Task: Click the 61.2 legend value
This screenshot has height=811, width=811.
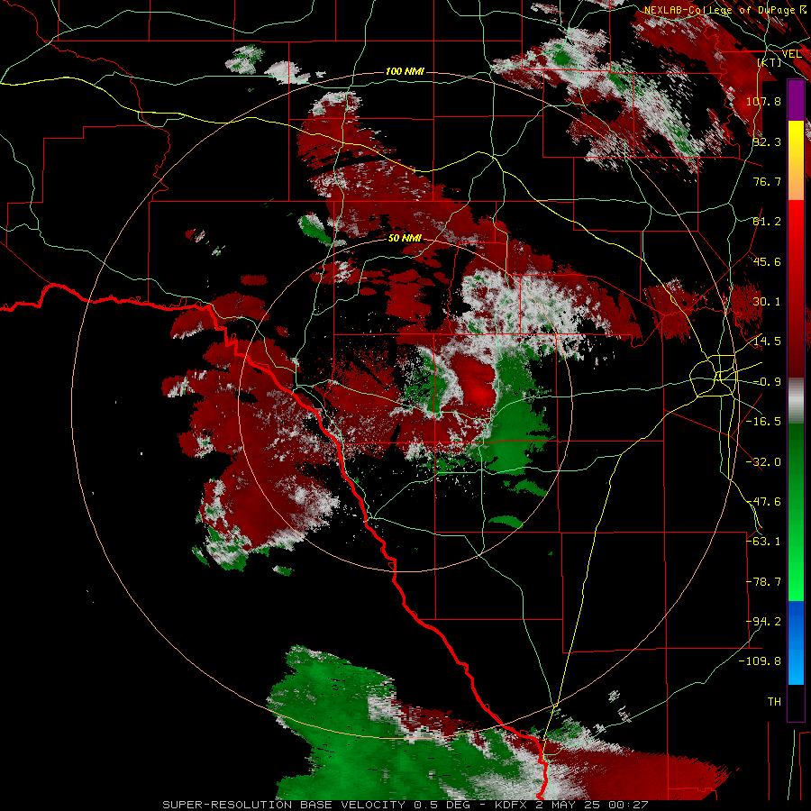Action: coord(767,222)
